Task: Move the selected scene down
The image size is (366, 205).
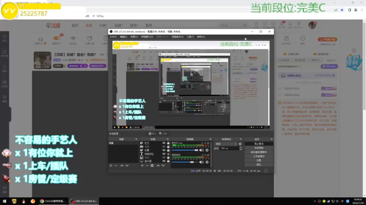Action: point(127,165)
